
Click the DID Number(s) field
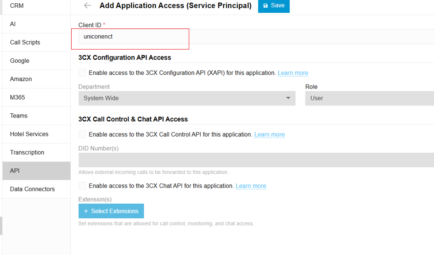[256, 160]
